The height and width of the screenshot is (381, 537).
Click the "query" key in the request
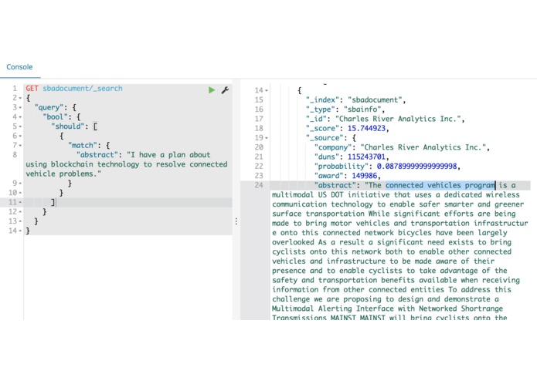[49, 108]
